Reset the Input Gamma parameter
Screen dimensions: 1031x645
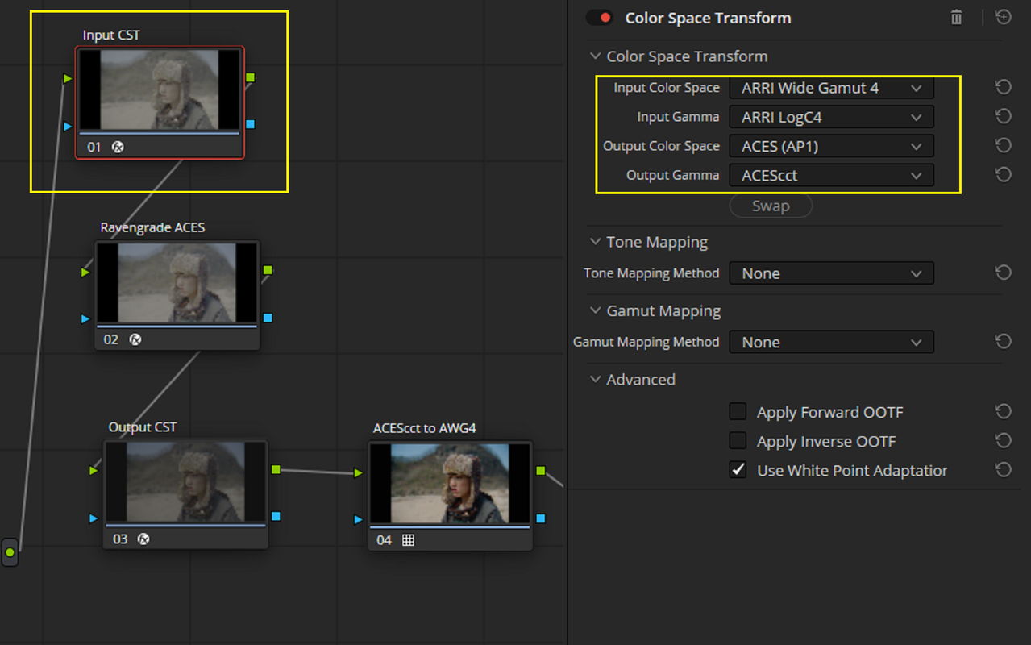pos(1003,116)
